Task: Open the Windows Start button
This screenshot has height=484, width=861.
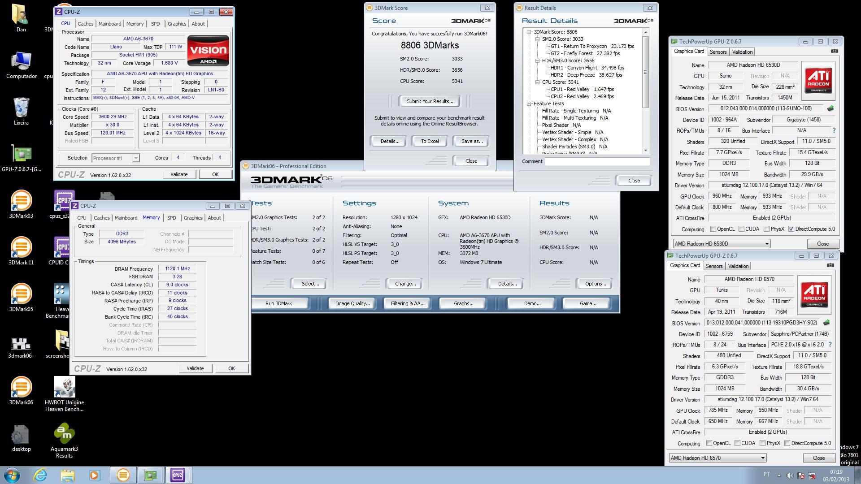Action: (x=12, y=475)
